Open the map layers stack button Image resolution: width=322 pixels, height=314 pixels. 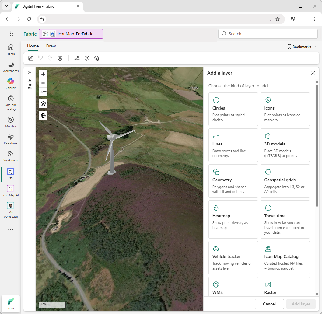43,104
